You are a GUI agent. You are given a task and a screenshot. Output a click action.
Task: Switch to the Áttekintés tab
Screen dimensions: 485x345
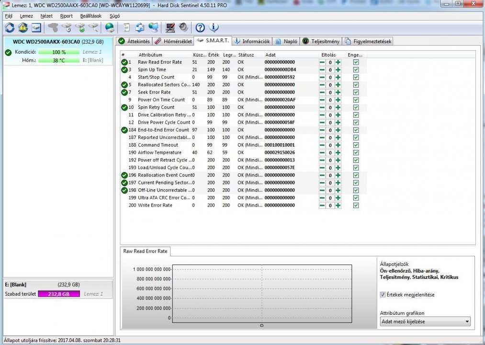click(134, 41)
